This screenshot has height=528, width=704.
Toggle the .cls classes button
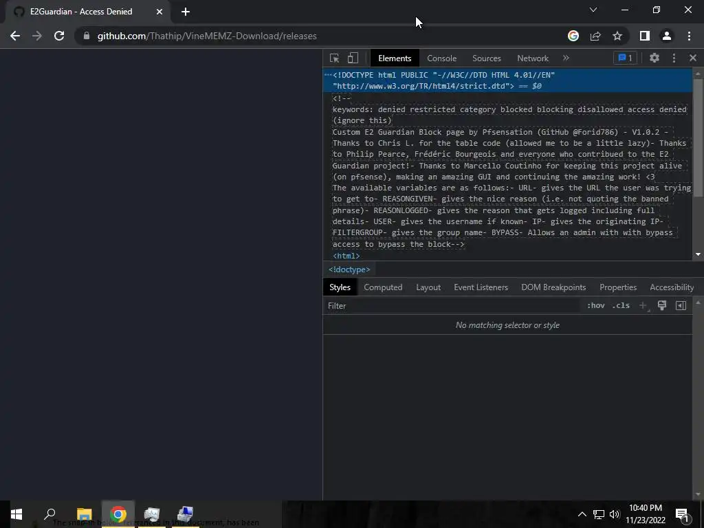[x=621, y=305]
